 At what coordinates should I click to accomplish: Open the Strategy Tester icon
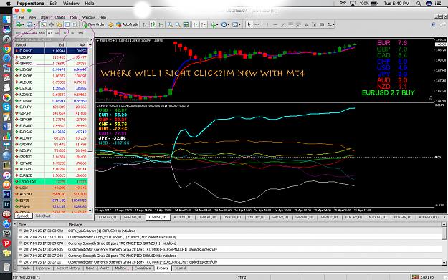75,25
